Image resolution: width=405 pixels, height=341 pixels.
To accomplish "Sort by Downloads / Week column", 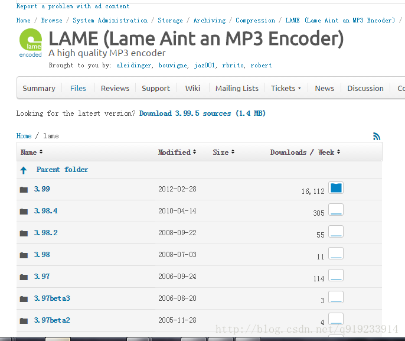I will point(305,152).
